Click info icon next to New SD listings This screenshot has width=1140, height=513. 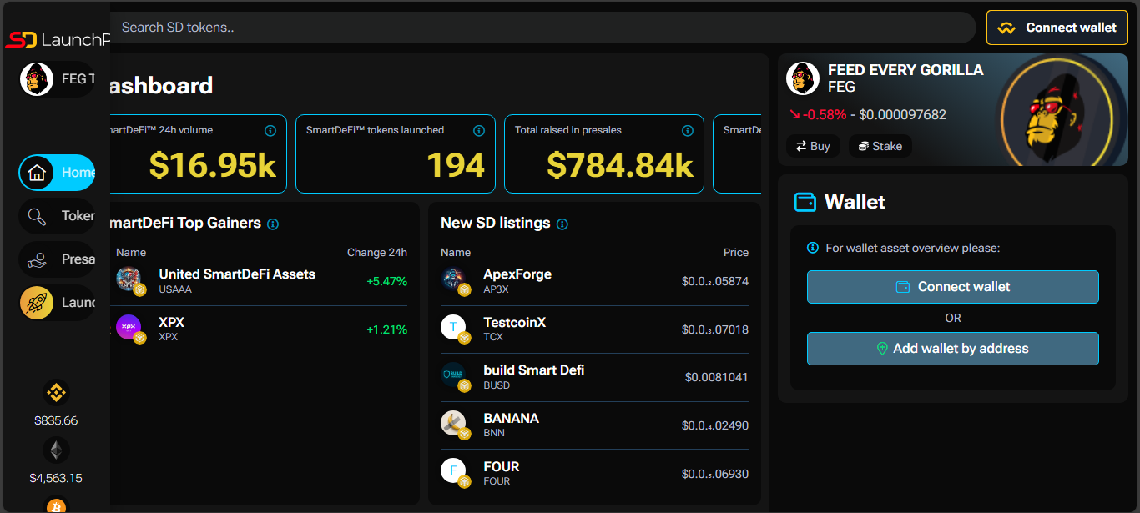562,224
